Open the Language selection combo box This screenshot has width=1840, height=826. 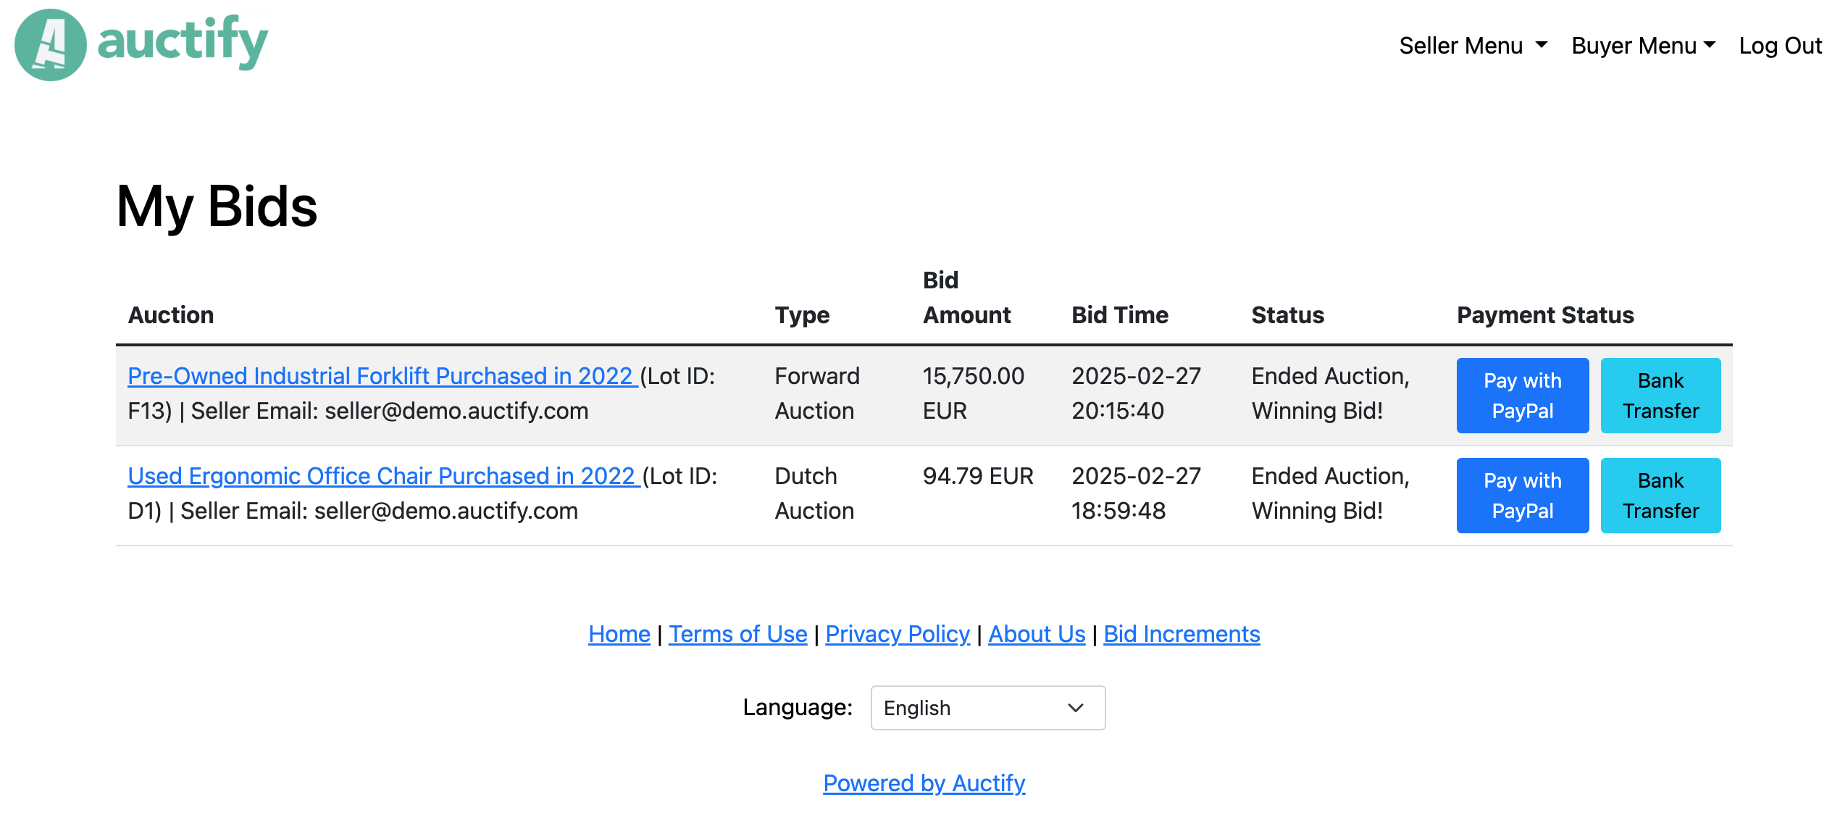pyautogui.click(x=987, y=708)
